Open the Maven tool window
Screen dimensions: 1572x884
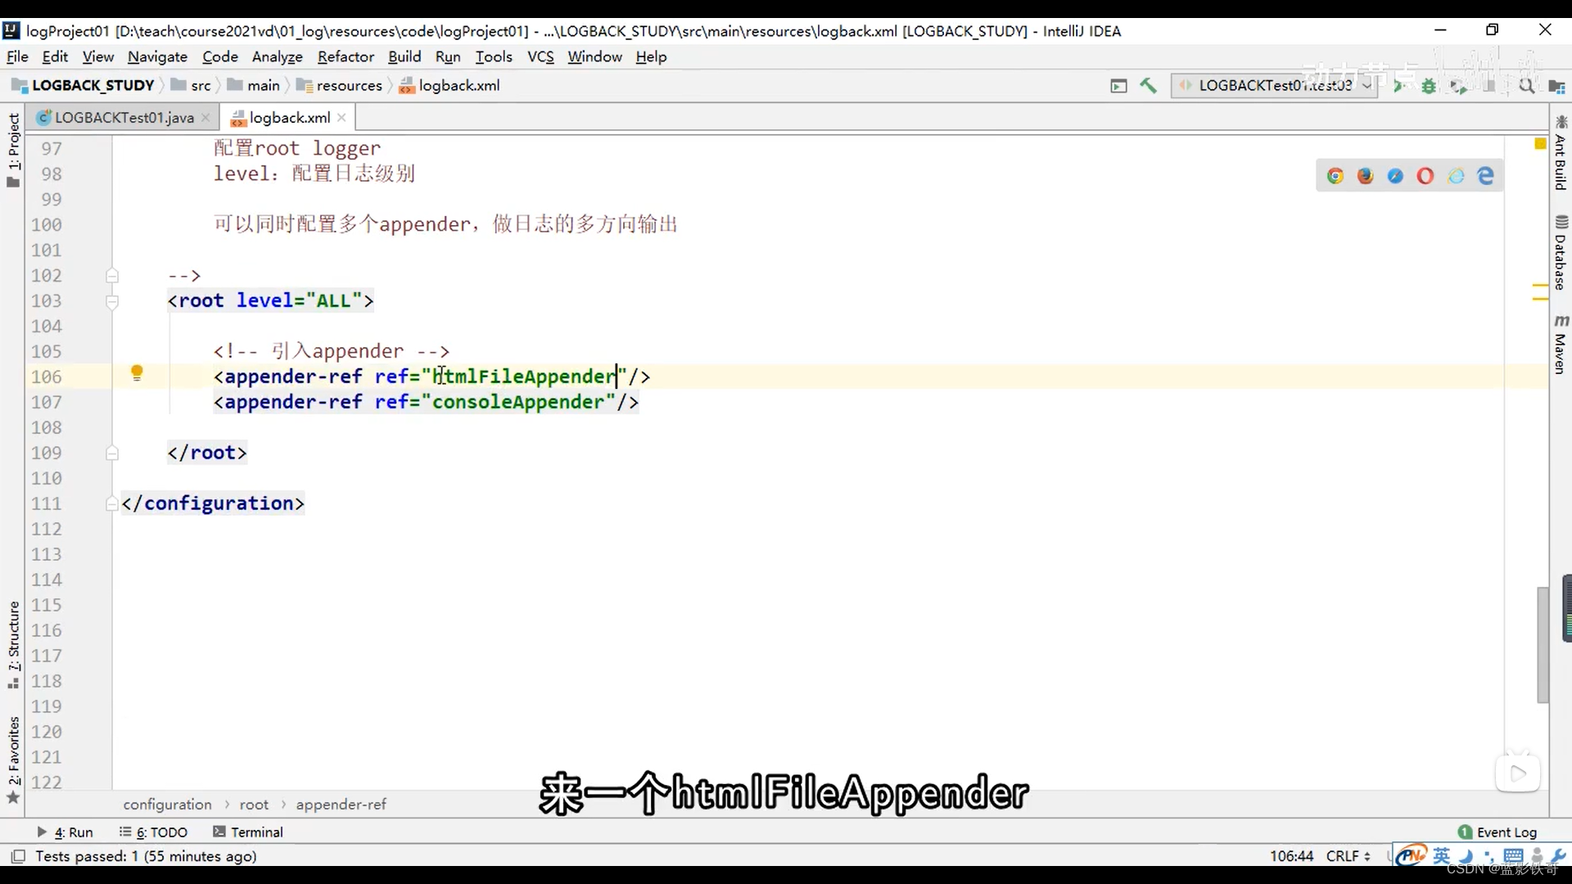[x=1561, y=345]
